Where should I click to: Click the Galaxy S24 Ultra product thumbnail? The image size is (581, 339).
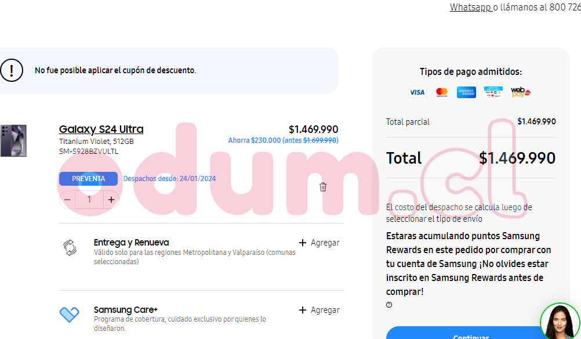click(x=13, y=140)
